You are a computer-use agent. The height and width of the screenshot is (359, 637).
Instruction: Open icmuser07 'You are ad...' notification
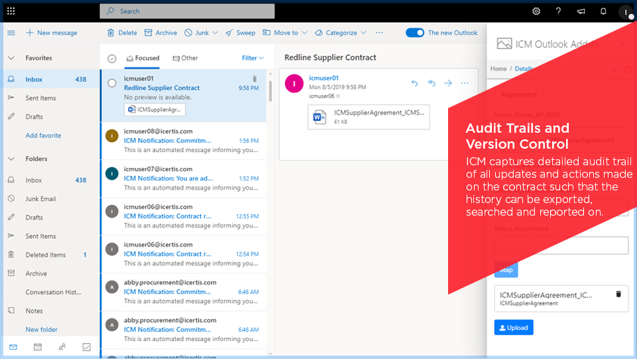pos(184,179)
